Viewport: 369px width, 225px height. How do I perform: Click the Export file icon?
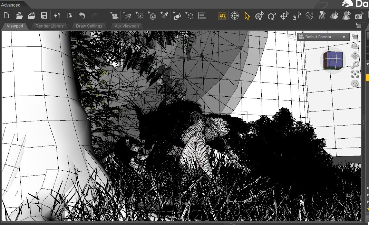[x=69, y=16]
